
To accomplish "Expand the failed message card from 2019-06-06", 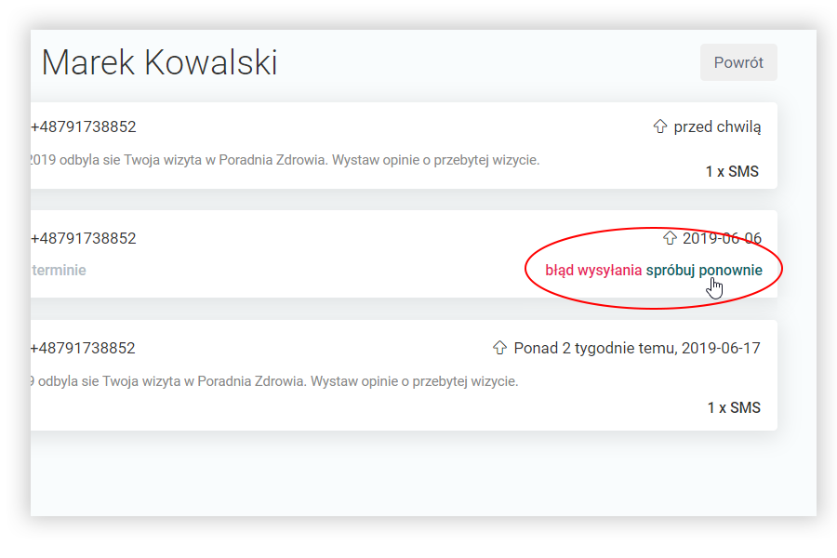I will coord(372,253).
